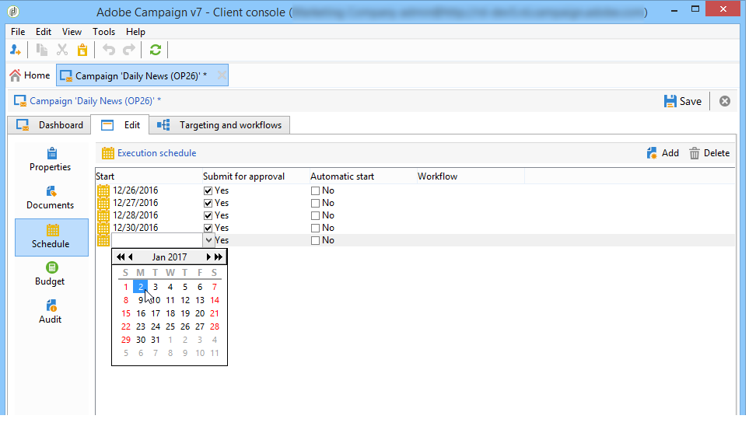Toggle the date picker dropdown arrow
The width and height of the screenshot is (756, 426).
coord(208,240)
